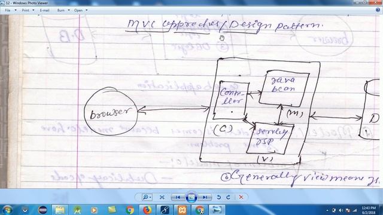The image size is (383, 215).
Task: Open the taskbar app with number 8 logo
Action: click(165, 210)
